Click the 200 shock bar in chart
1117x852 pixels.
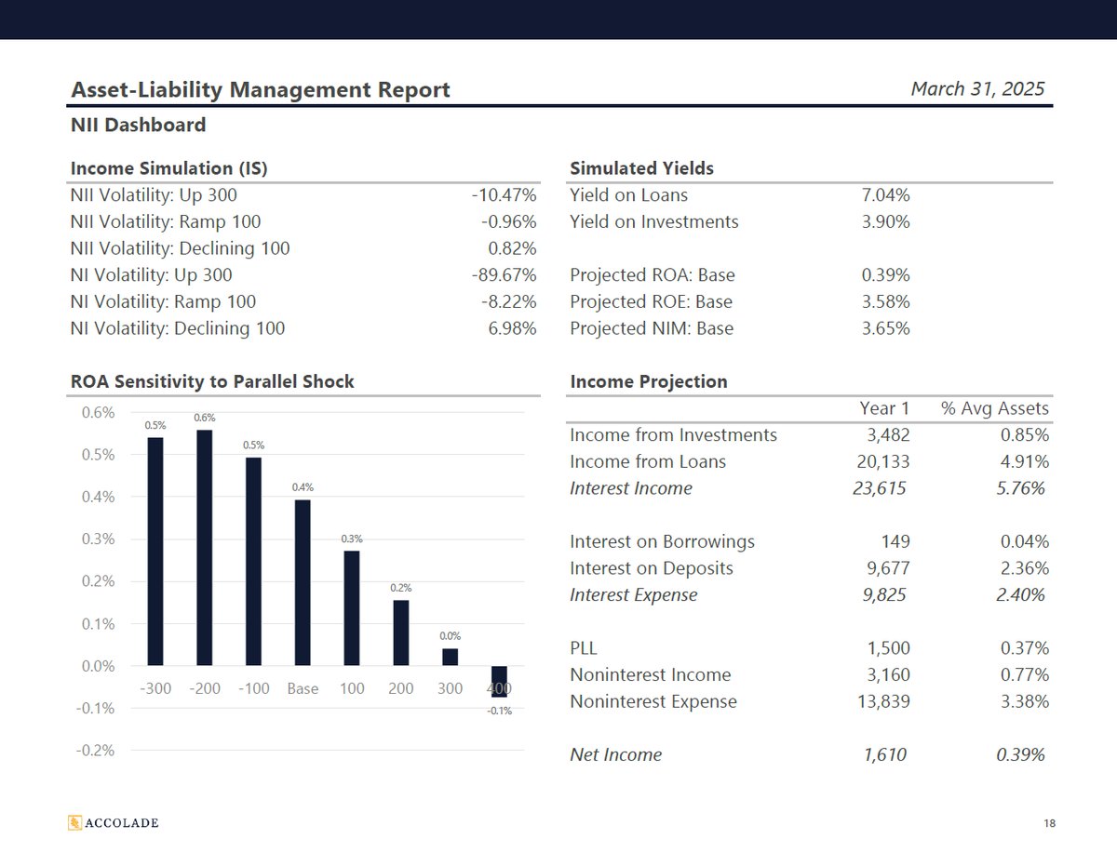click(x=400, y=633)
